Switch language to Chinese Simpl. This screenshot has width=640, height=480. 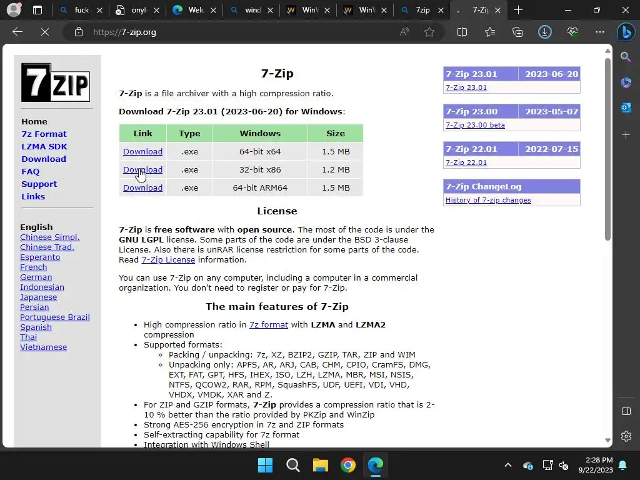click(x=50, y=237)
